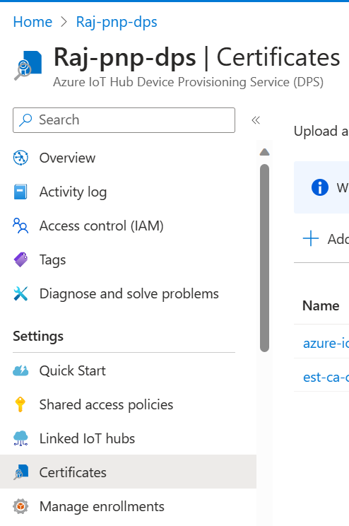Click the Quick Start cloud icon
The width and height of the screenshot is (349, 526).
pos(20,370)
